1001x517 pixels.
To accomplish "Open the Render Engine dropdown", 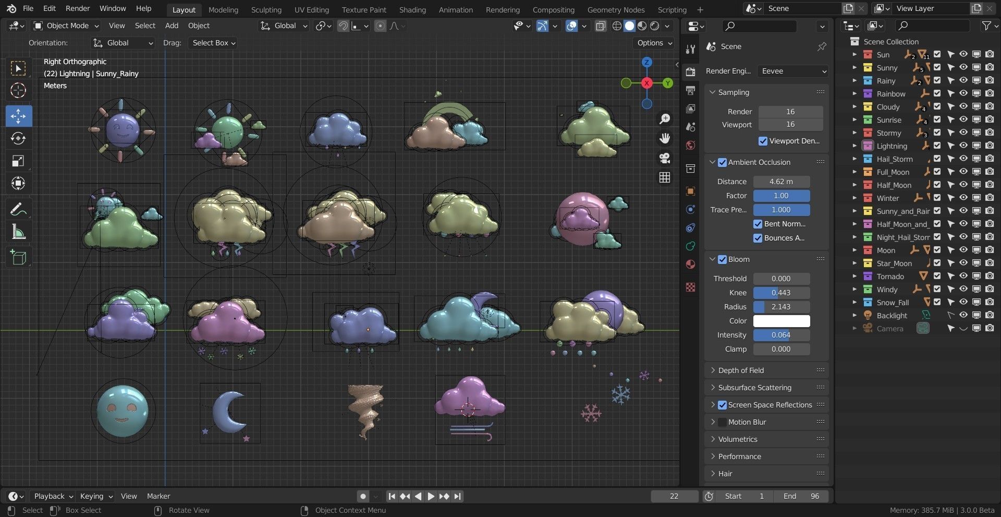I will tap(793, 71).
